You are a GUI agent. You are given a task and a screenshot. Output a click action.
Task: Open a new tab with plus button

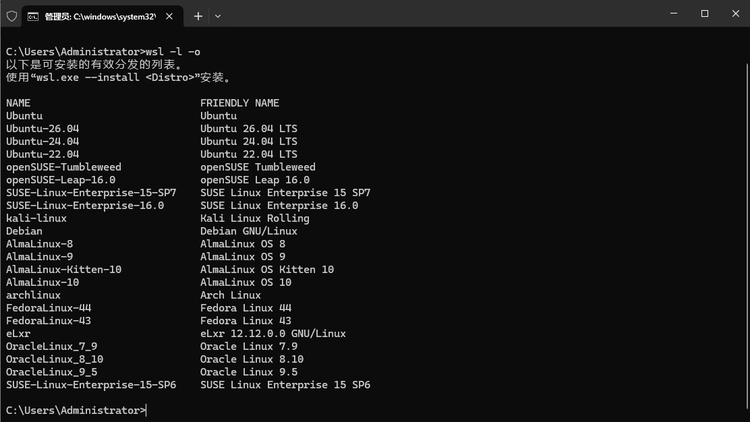tap(198, 16)
